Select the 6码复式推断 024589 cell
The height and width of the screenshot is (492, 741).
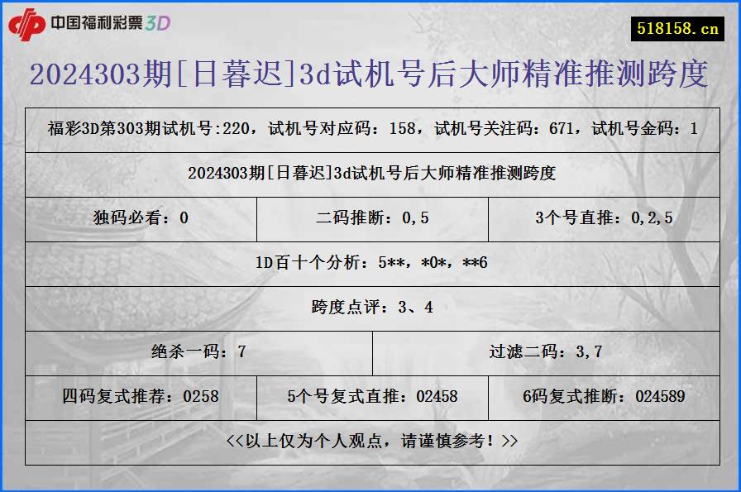point(603,396)
